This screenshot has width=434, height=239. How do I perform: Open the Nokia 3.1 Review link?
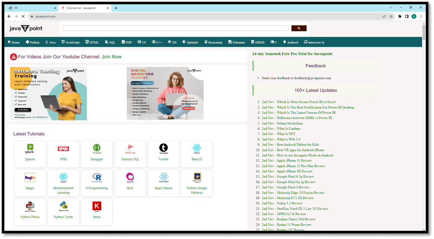point(282,203)
